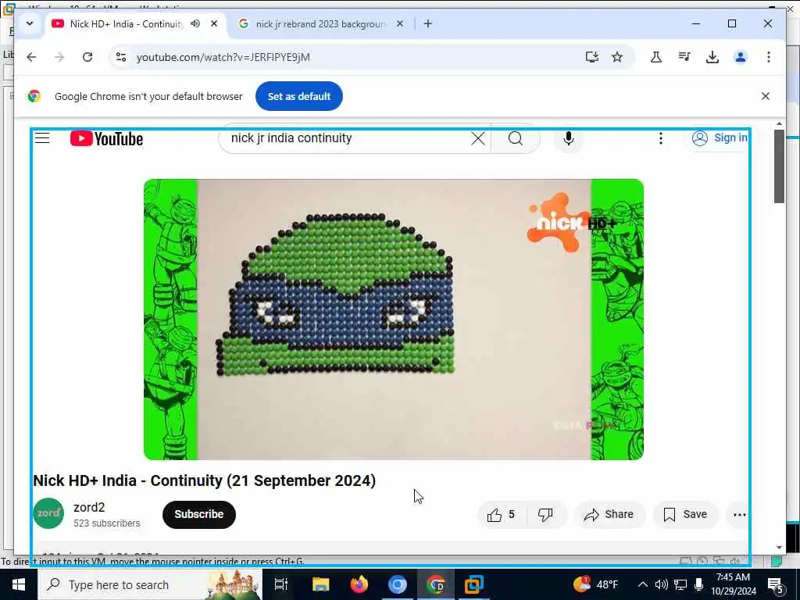Open the volume speaker tray icon
Image resolution: width=800 pixels, height=600 pixels.
(661, 584)
